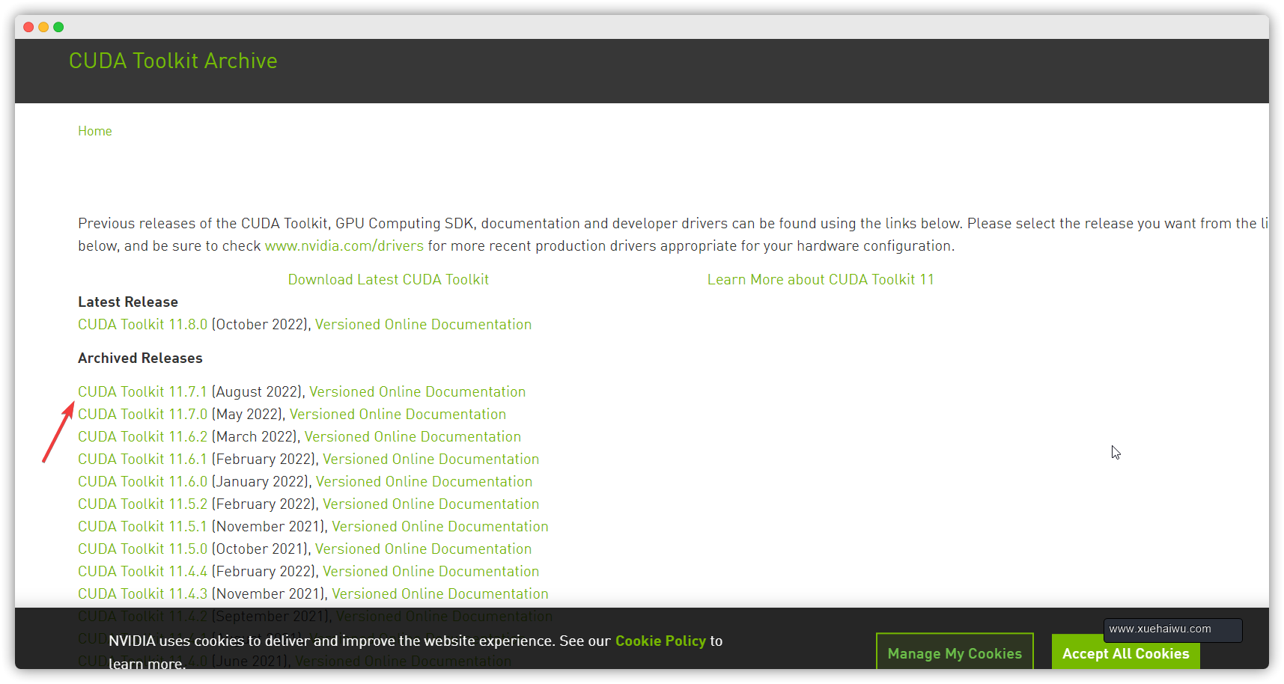Image resolution: width=1284 pixels, height=684 pixels.
Task: Open Versioned Online Documentation for 11.5.1
Action: (x=440, y=527)
